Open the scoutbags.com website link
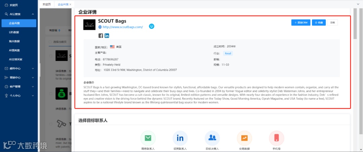Image resolution: width=363 pixels, height=152 pixels. [123, 27]
